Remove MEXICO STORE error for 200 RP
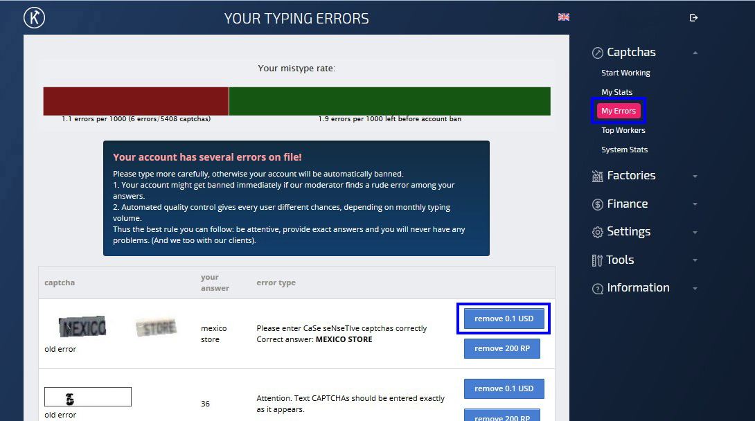Image resolution: width=755 pixels, height=421 pixels. (501, 348)
